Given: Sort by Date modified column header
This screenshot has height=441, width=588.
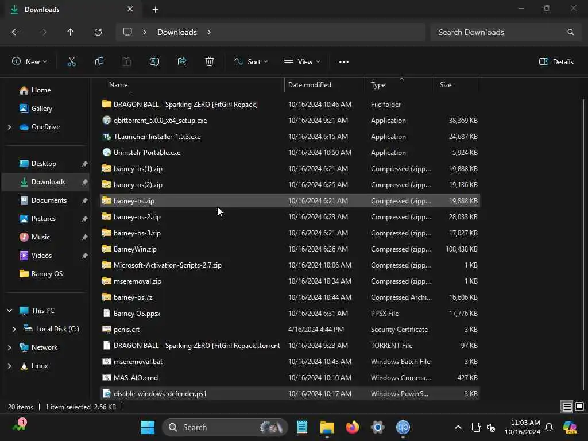Looking at the screenshot, I should 326,85.
